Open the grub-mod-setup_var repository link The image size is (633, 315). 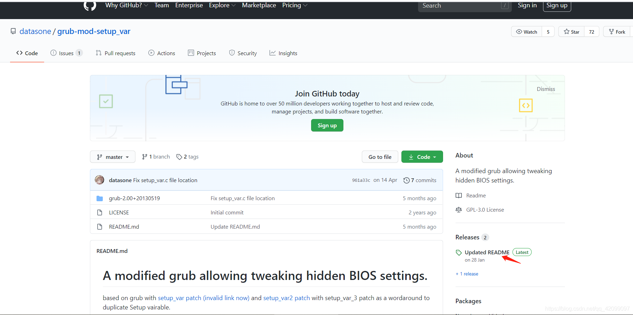click(x=94, y=31)
